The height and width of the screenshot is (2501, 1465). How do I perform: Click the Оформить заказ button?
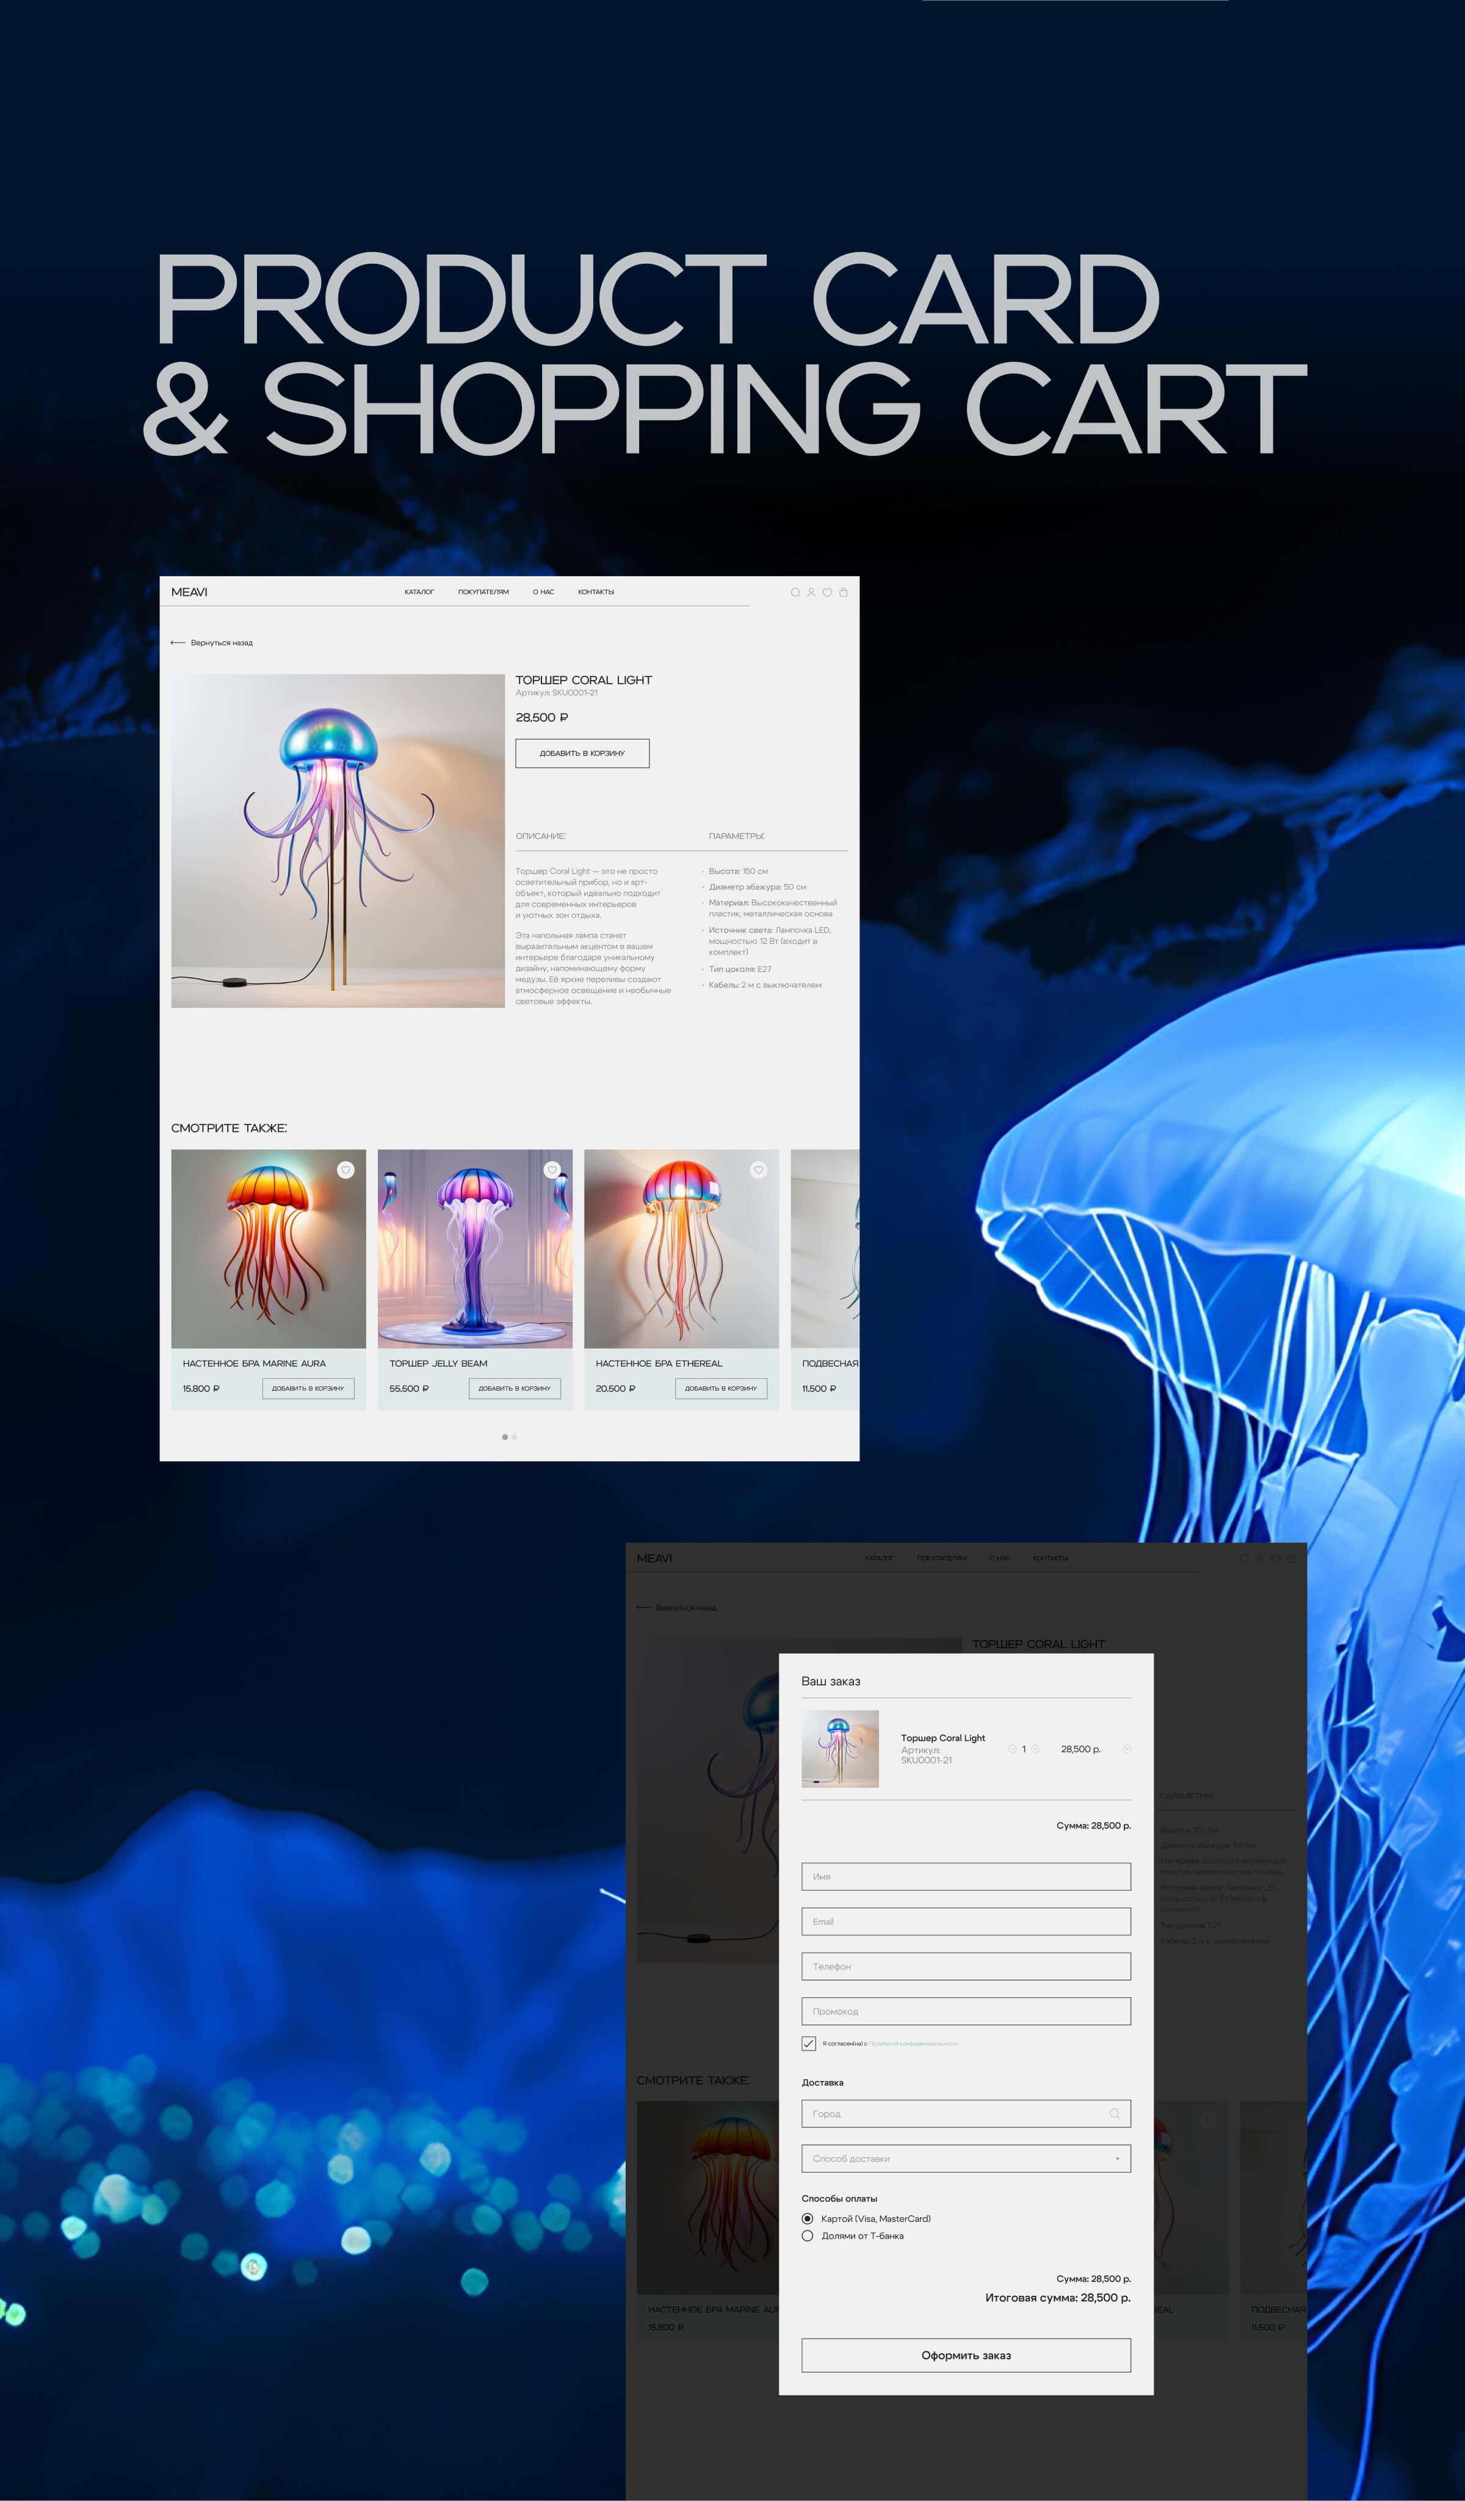(x=966, y=2355)
